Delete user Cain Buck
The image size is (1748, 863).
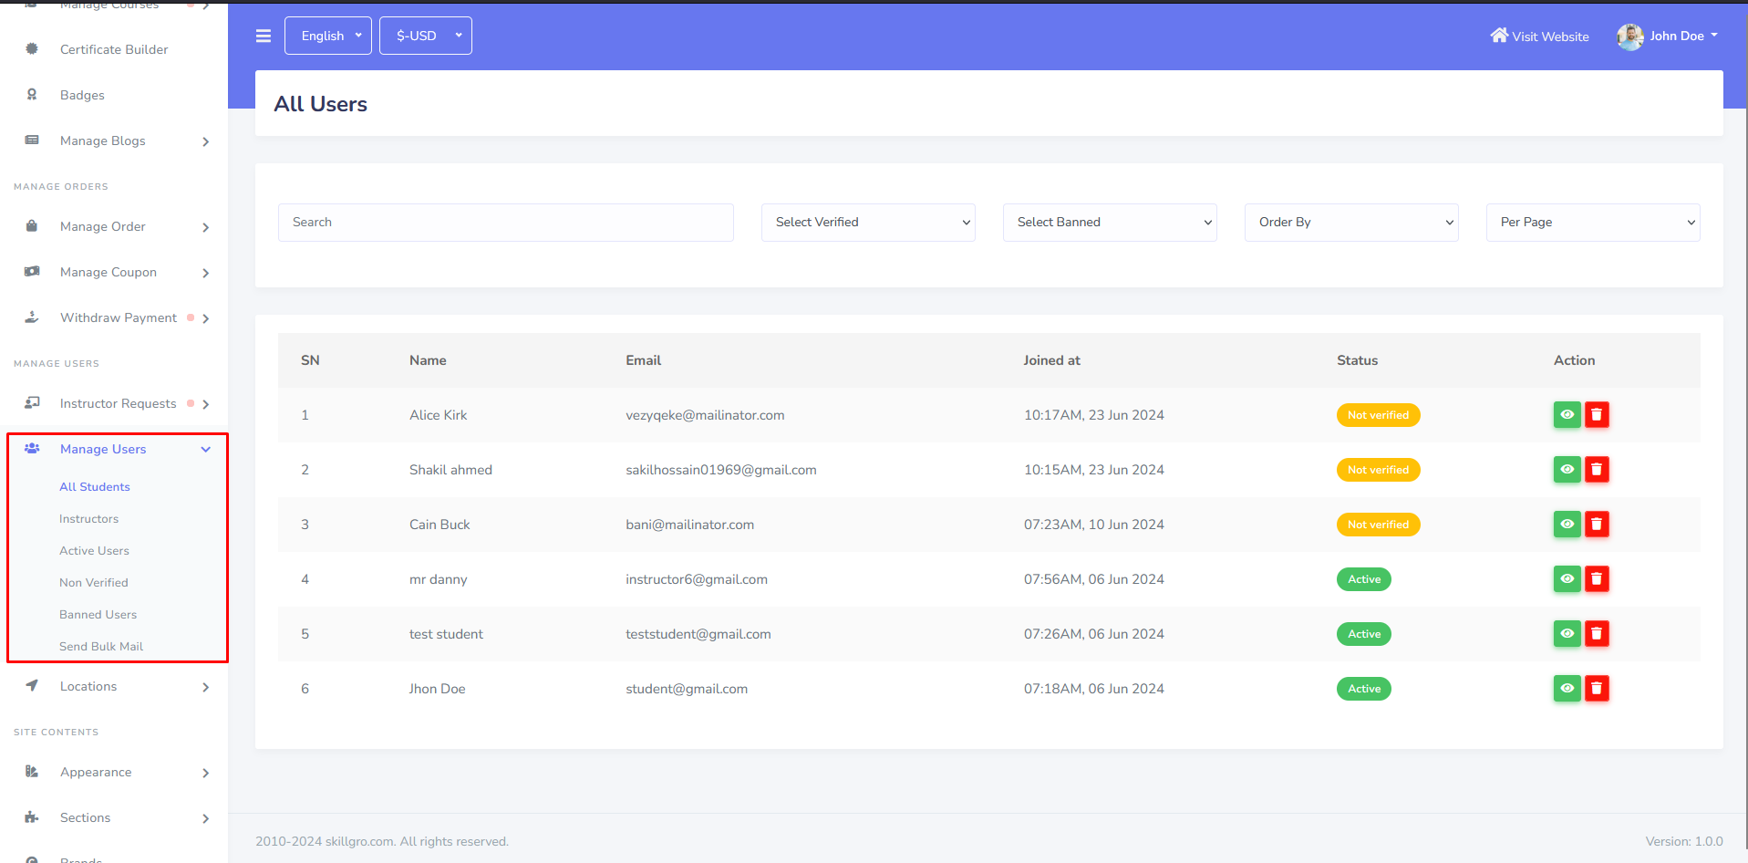(x=1597, y=525)
